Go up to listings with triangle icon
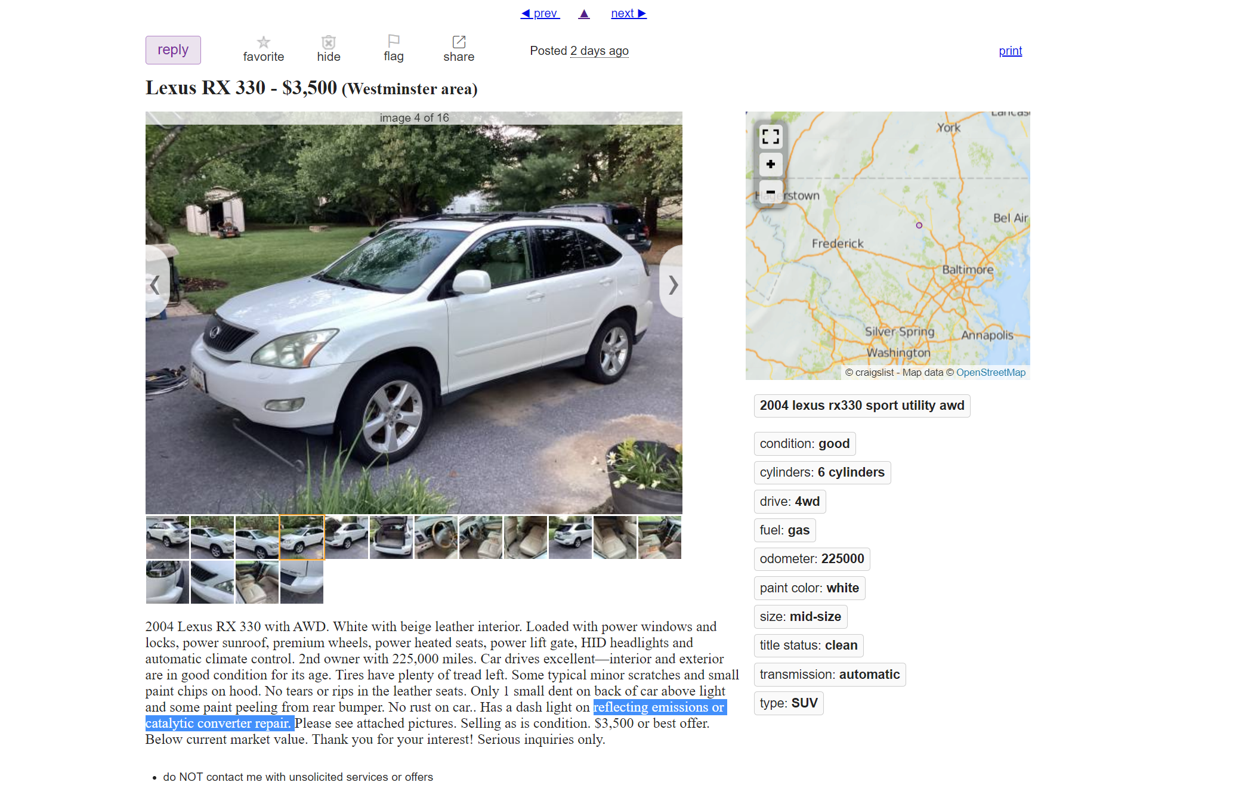The height and width of the screenshot is (788, 1245). [584, 13]
